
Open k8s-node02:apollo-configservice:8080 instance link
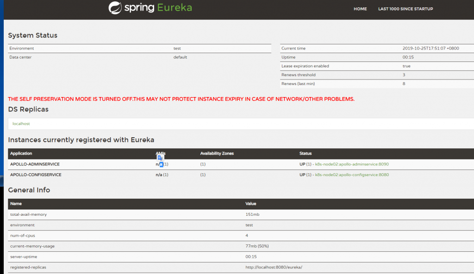pyautogui.click(x=352, y=175)
